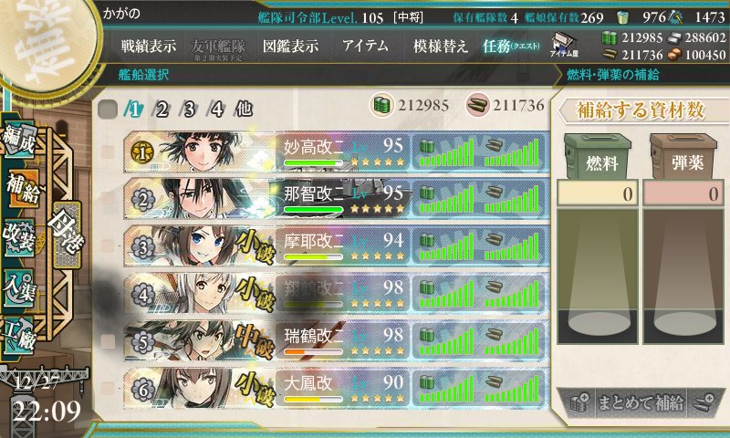Click the まとめて補給 resupply all button
This screenshot has width=730, height=438.
point(641,402)
